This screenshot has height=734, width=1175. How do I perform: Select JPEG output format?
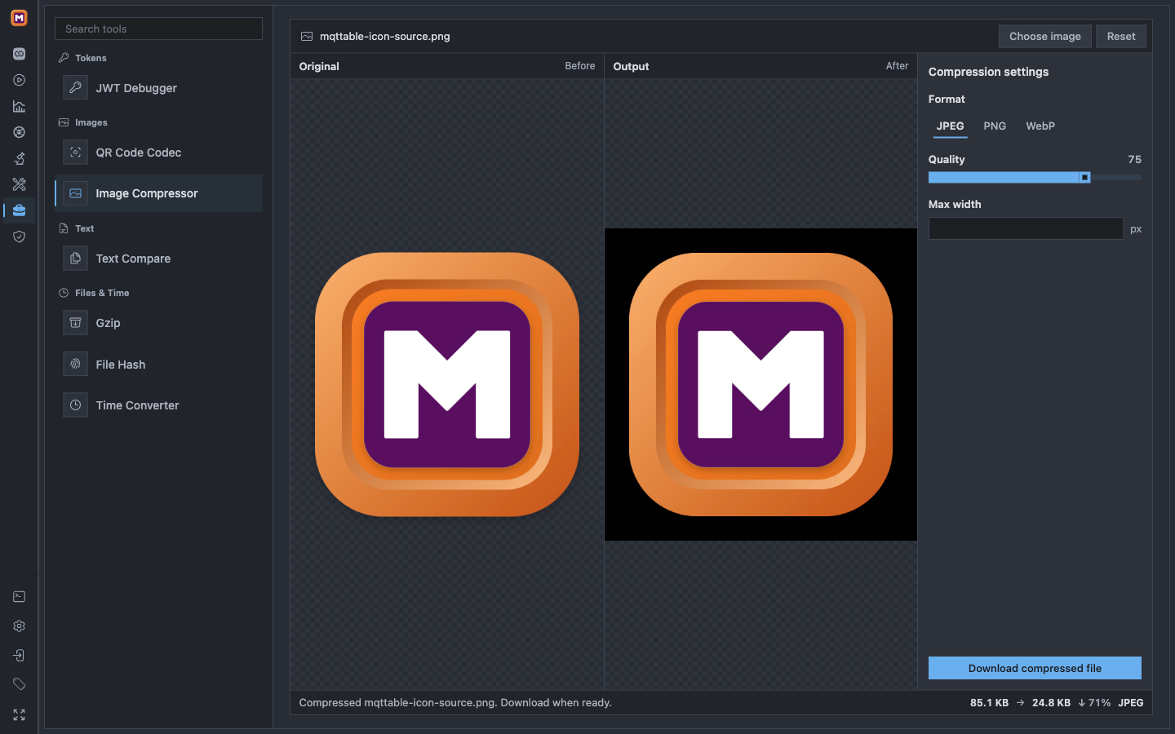click(x=950, y=126)
